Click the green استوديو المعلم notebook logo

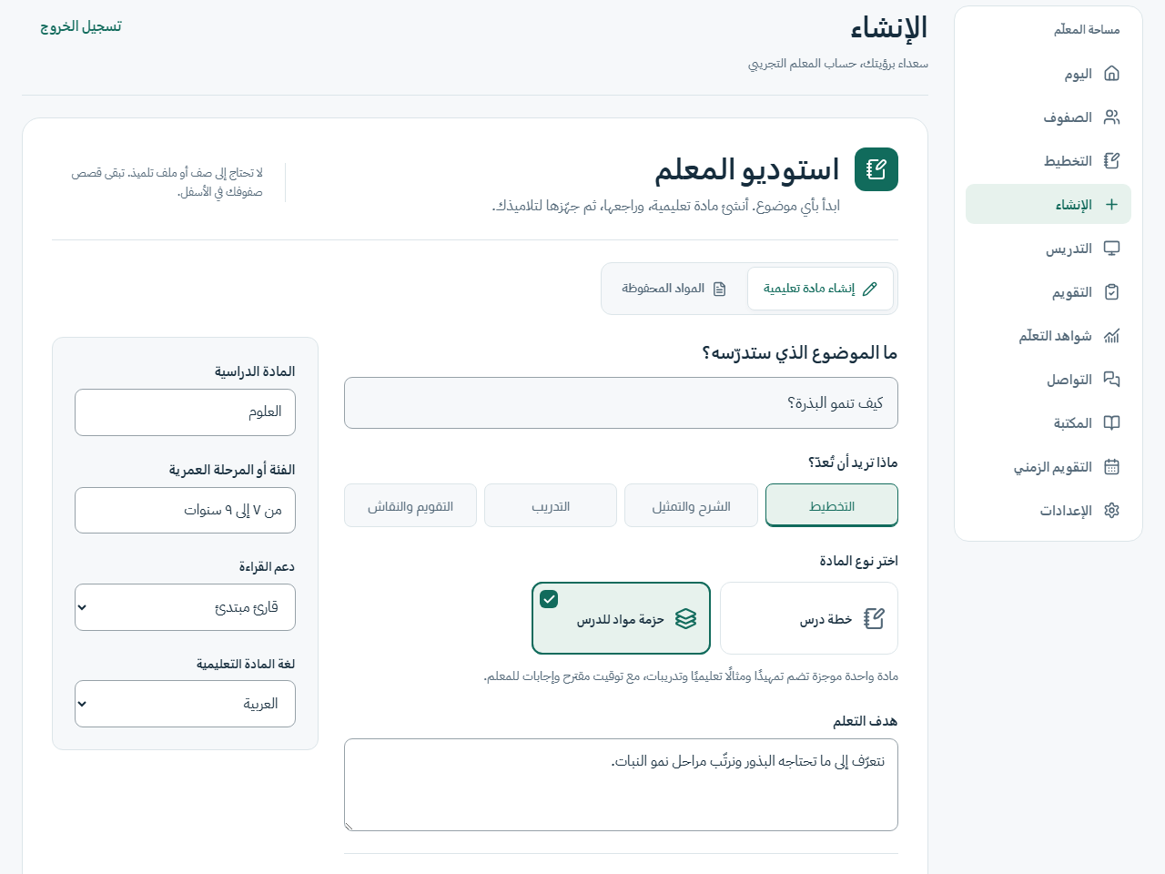click(876, 169)
